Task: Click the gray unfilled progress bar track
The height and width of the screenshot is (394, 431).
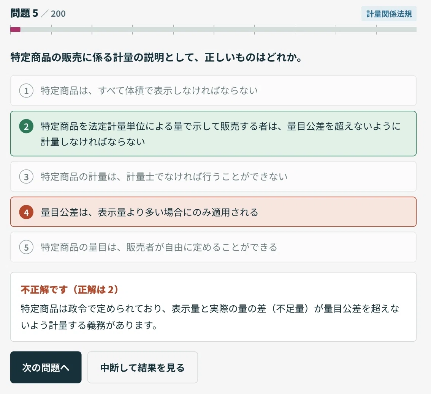Action: click(219, 30)
